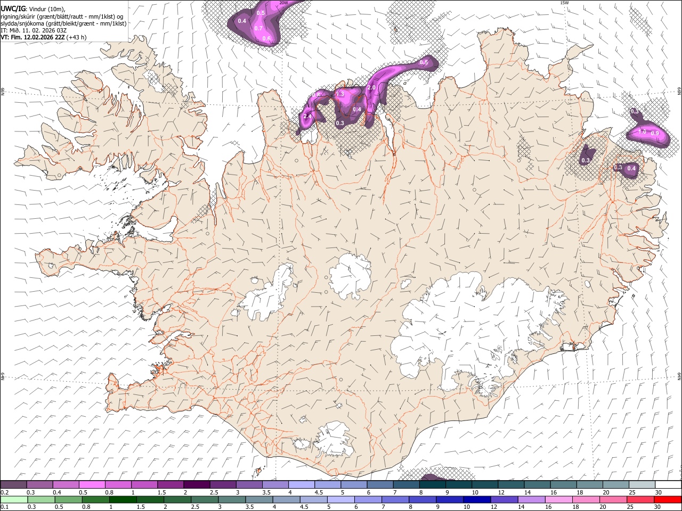Pick the bright pink swatch above 0.5 label

pos(92,485)
